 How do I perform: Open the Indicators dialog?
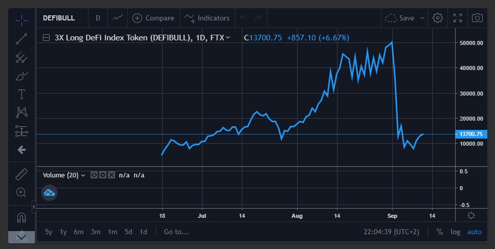coord(207,18)
